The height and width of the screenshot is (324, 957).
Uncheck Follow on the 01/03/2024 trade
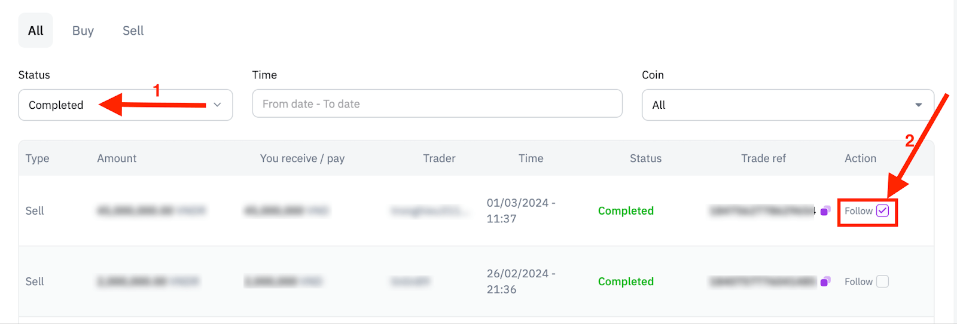(x=882, y=210)
